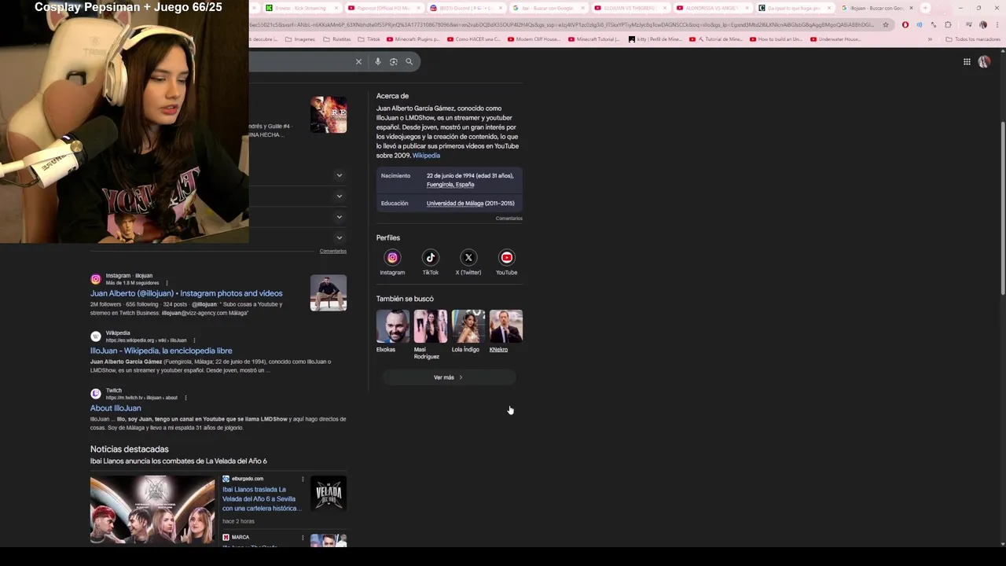Click the Noticias destacadas heading
Screen dimensions: 1006x566
pyautogui.click(x=130, y=449)
